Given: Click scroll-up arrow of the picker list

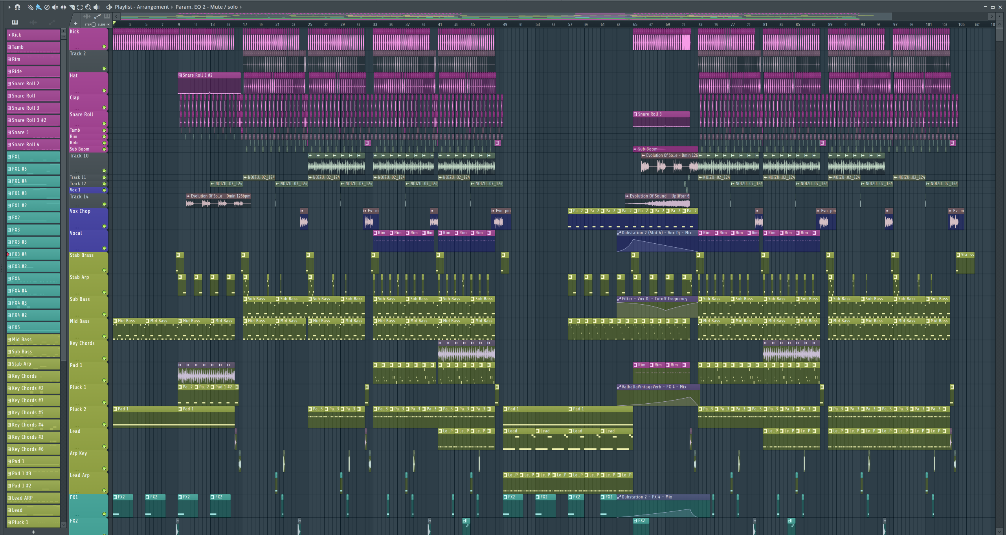Looking at the screenshot, I should [x=64, y=36].
